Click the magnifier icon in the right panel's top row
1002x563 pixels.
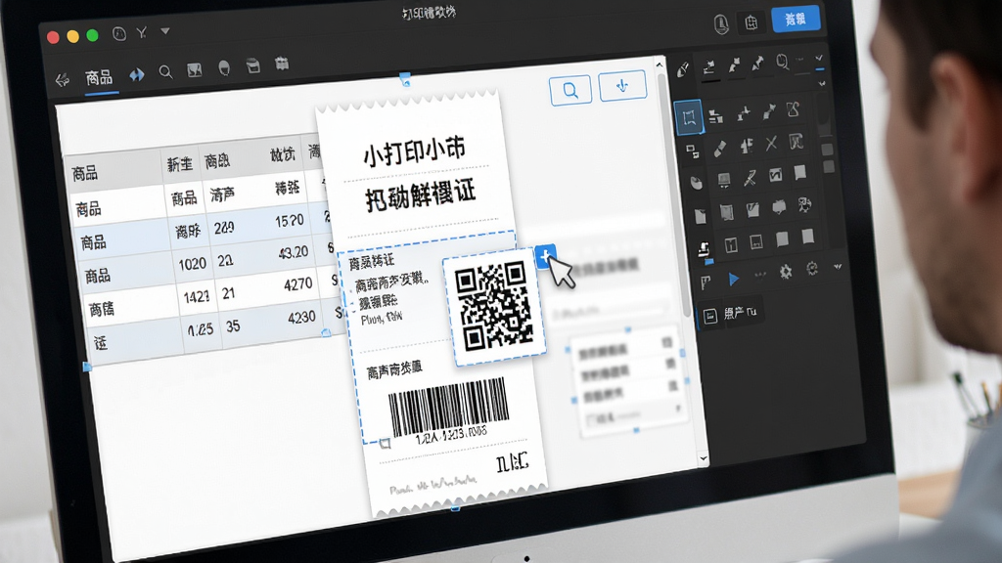(x=782, y=62)
